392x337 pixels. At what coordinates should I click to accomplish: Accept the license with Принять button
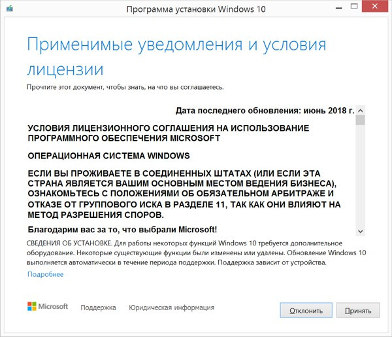click(358, 310)
